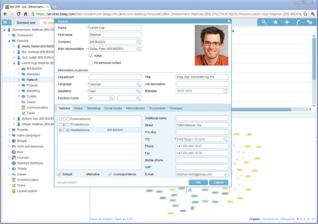Click the Company field magnifier icon
318x224 pixels.
pyautogui.click(x=139, y=42)
